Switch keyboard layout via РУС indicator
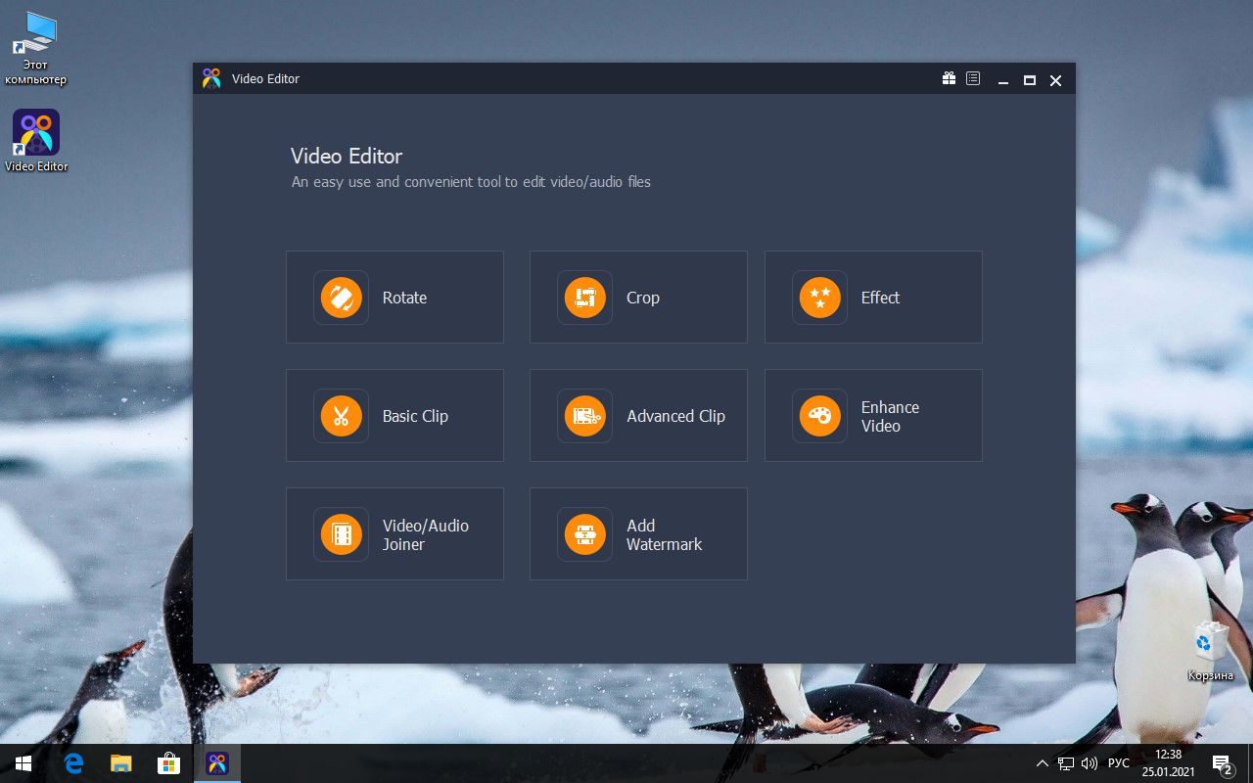The height and width of the screenshot is (783, 1253). click(1116, 763)
